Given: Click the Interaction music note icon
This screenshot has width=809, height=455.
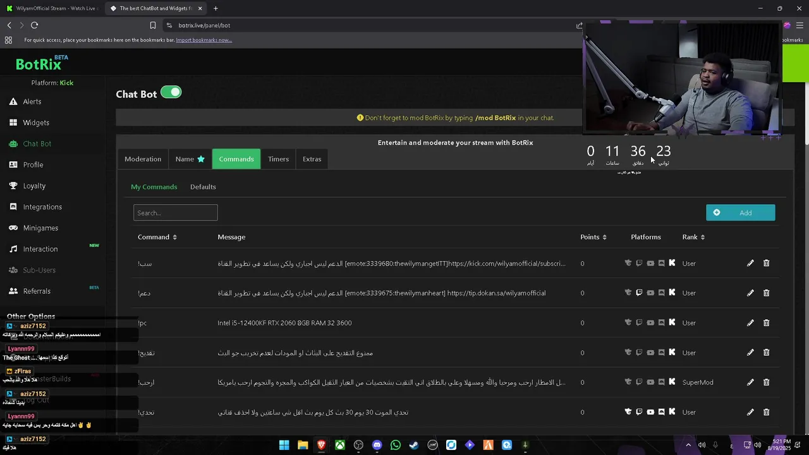Looking at the screenshot, I should (x=13, y=249).
